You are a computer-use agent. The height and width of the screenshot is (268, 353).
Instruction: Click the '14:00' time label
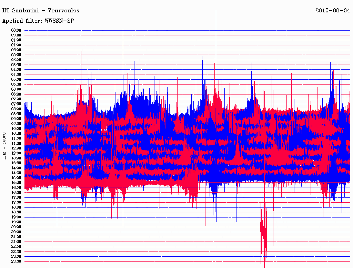click(x=16, y=168)
